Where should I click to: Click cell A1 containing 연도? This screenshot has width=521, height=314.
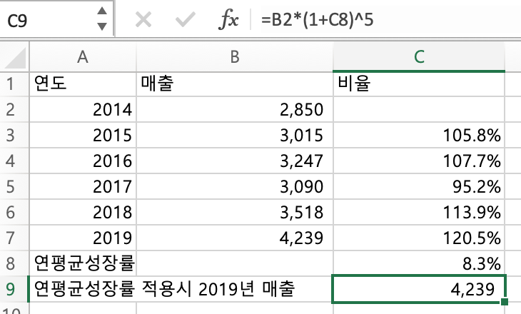[83, 83]
